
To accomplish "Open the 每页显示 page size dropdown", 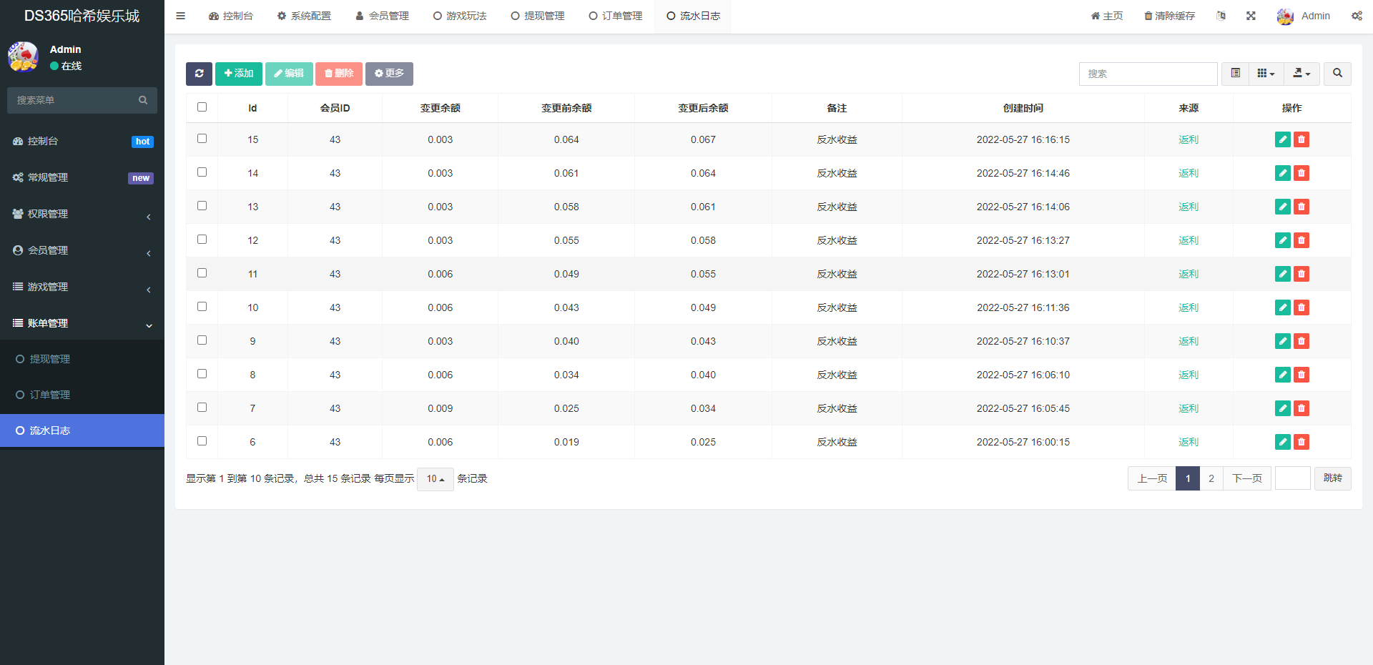I will click(x=435, y=478).
